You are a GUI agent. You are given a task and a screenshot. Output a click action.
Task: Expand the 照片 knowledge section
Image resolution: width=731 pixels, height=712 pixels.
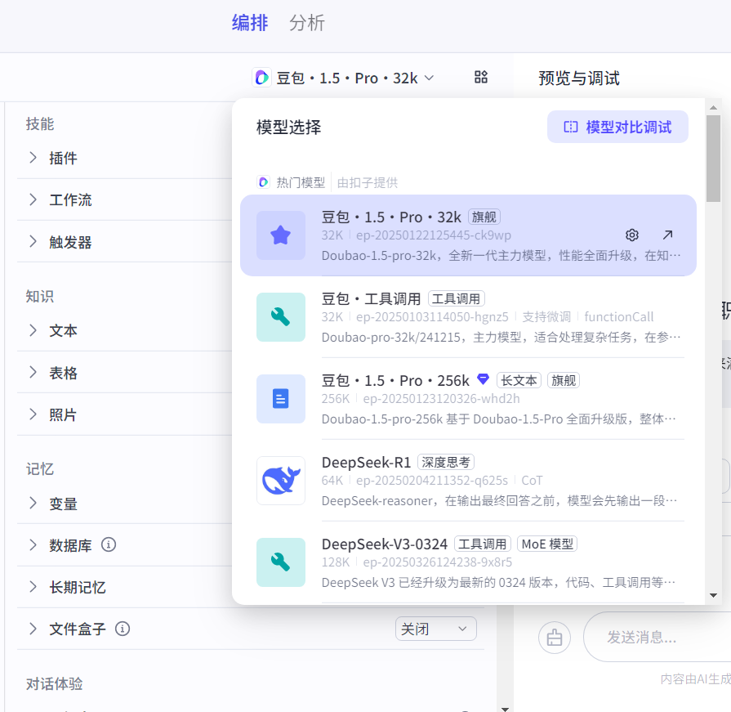[33, 414]
